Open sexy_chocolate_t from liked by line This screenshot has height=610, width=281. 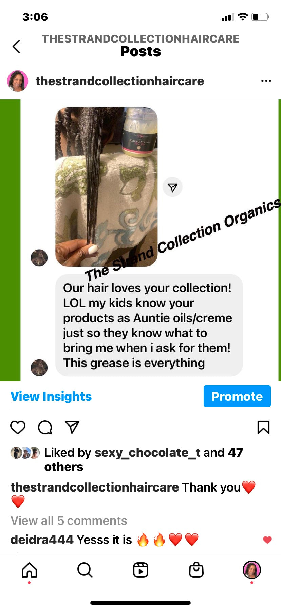coord(147,452)
